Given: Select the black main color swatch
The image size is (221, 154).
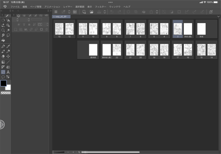Looking at the screenshot, I should point(4,83).
